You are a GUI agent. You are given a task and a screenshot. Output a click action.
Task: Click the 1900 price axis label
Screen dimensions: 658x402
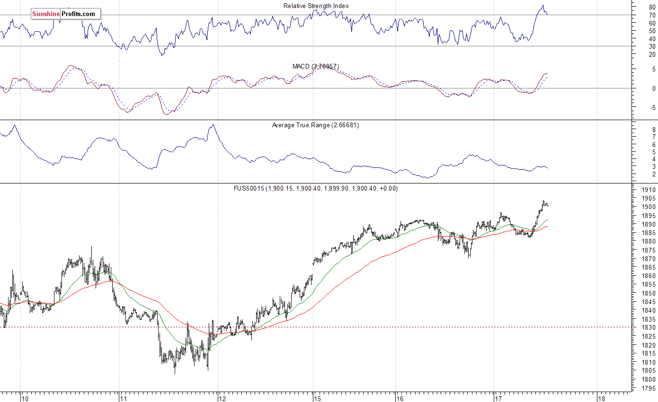(x=649, y=207)
